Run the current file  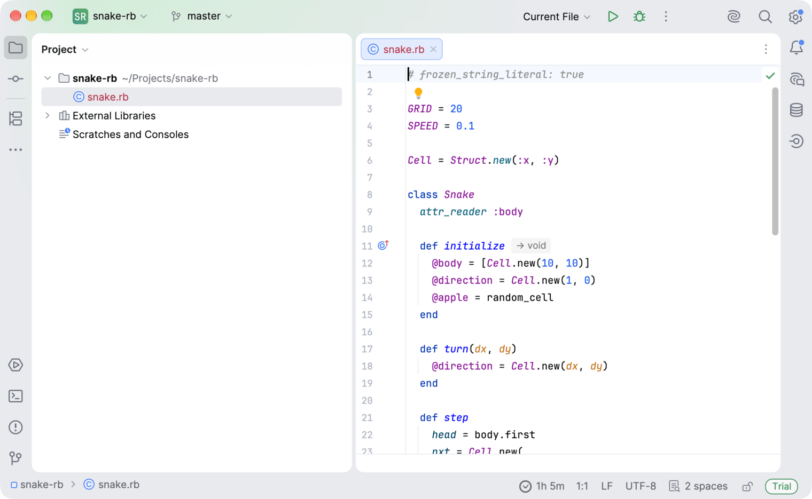pos(613,17)
